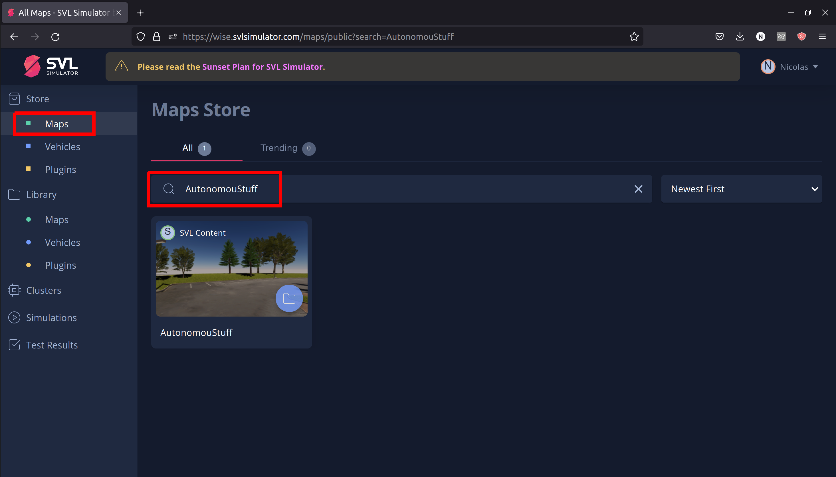Viewport: 836px width, 477px height.
Task: Switch to the Trending tab
Action: pyautogui.click(x=288, y=148)
